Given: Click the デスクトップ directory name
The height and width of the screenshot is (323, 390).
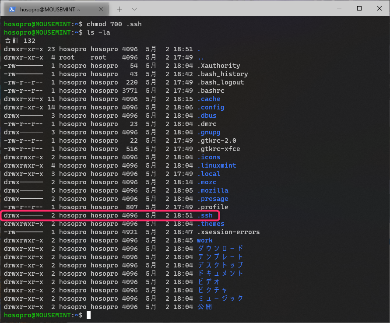Looking at the screenshot, I should tap(221, 265).
